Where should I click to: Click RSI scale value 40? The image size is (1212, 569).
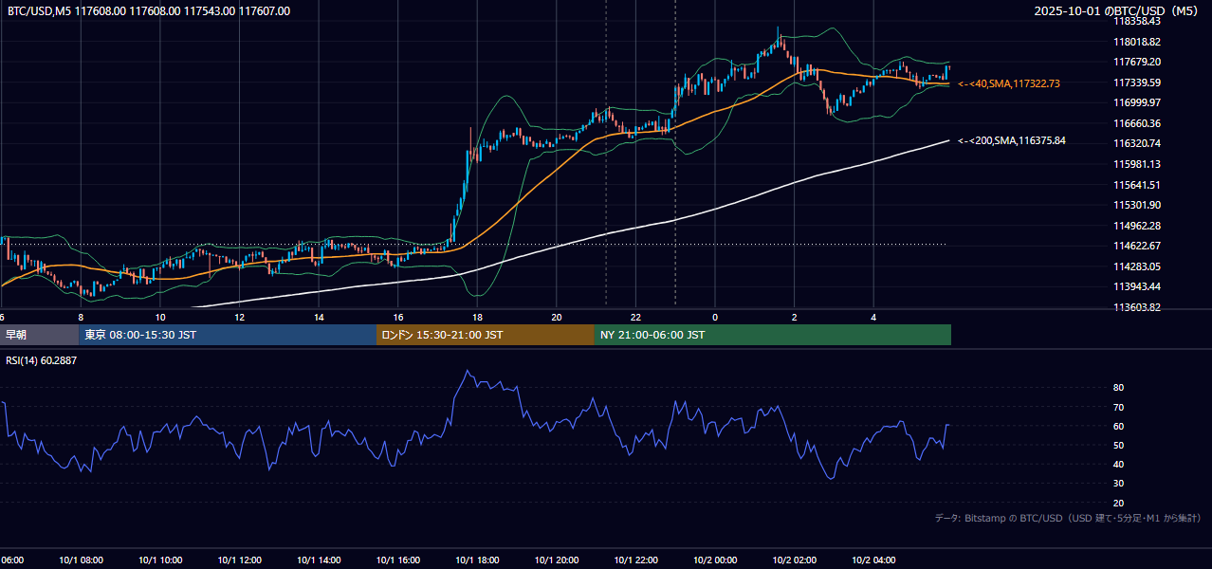(1118, 464)
